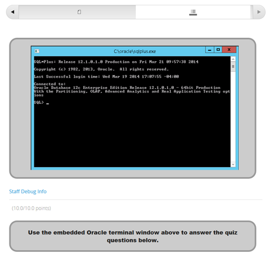The image size is (273, 256).
Task: Click the SQL*Plus Release version line
Action: tap(116, 62)
